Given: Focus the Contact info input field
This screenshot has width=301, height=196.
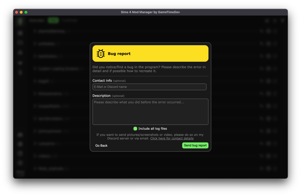Looking at the screenshot, I should click(149, 87).
